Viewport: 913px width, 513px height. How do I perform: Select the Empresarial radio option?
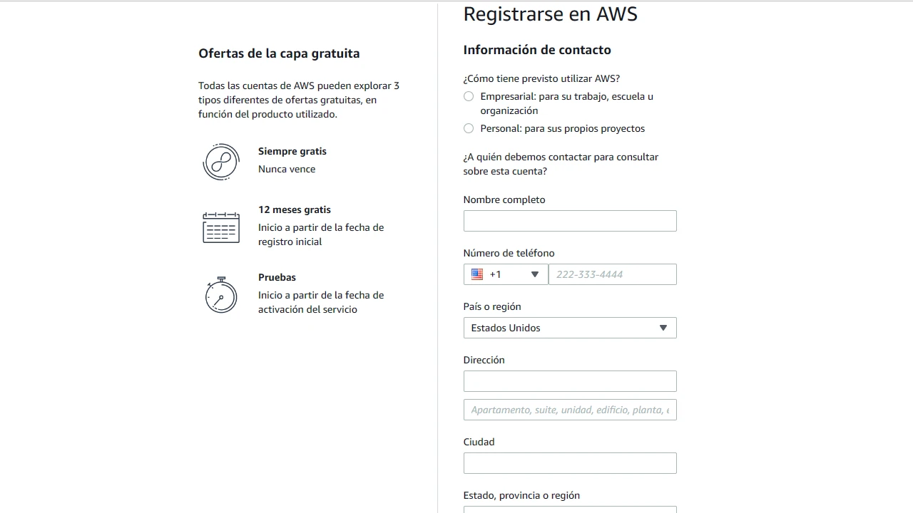(x=469, y=96)
